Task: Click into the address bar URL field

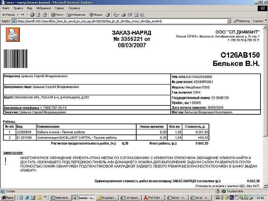Action: (x=119, y=21)
